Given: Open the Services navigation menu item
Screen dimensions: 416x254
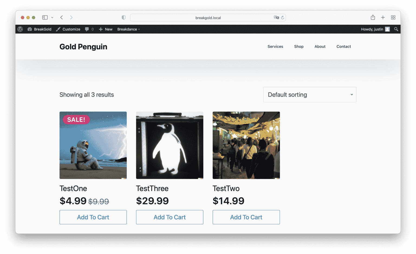Looking at the screenshot, I should [x=275, y=47].
